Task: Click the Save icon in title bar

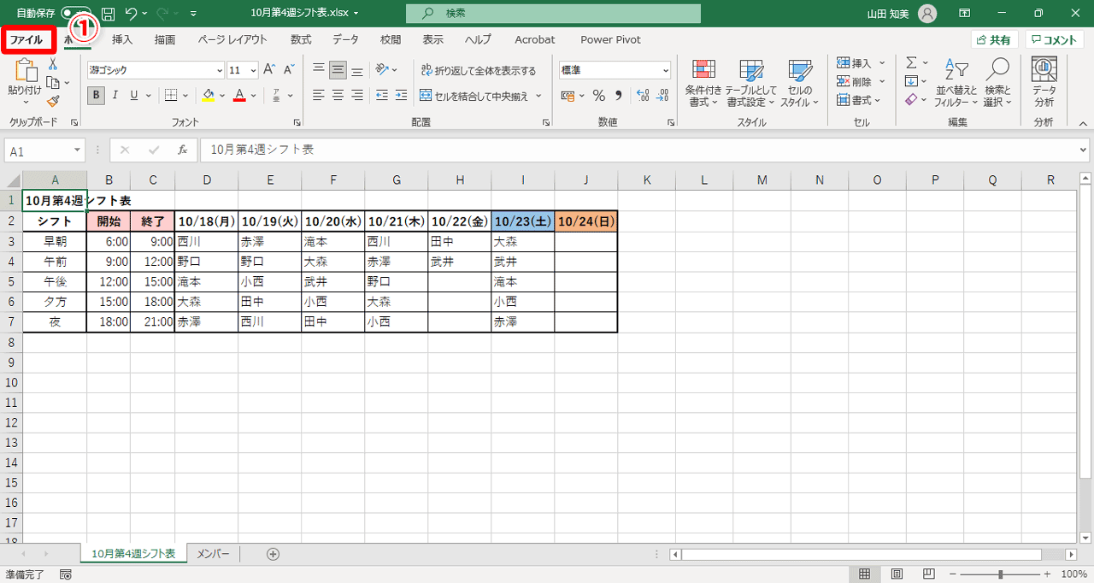Action: click(108, 14)
